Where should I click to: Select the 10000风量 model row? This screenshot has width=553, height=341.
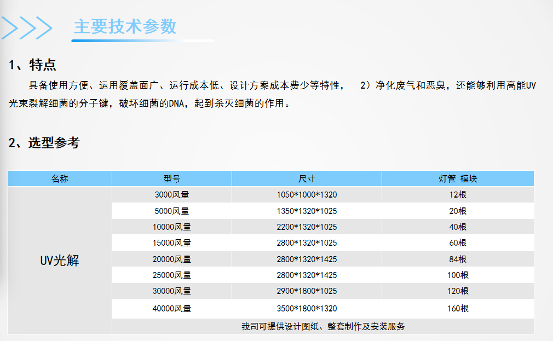(x=171, y=227)
